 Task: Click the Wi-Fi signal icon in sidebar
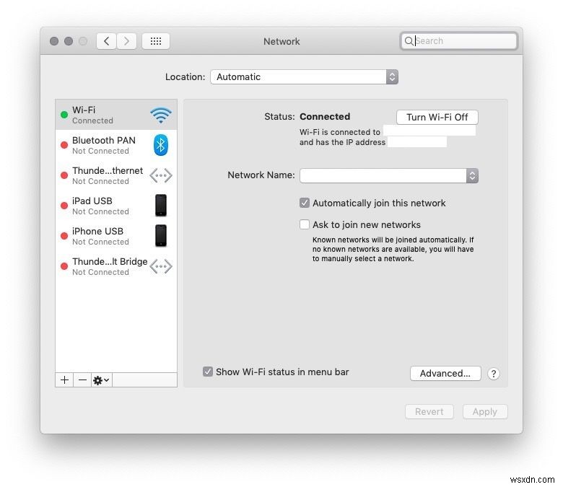point(160,115)
